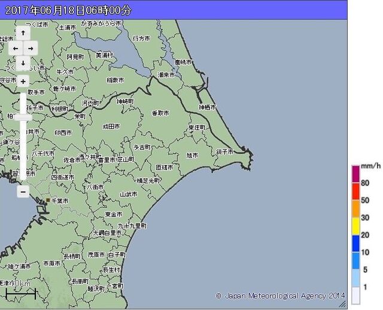Click the timestamp 2017年06月18日06時00分
Image resolution: width=383 pixels, height=310 pixels.
pos(68,10)
